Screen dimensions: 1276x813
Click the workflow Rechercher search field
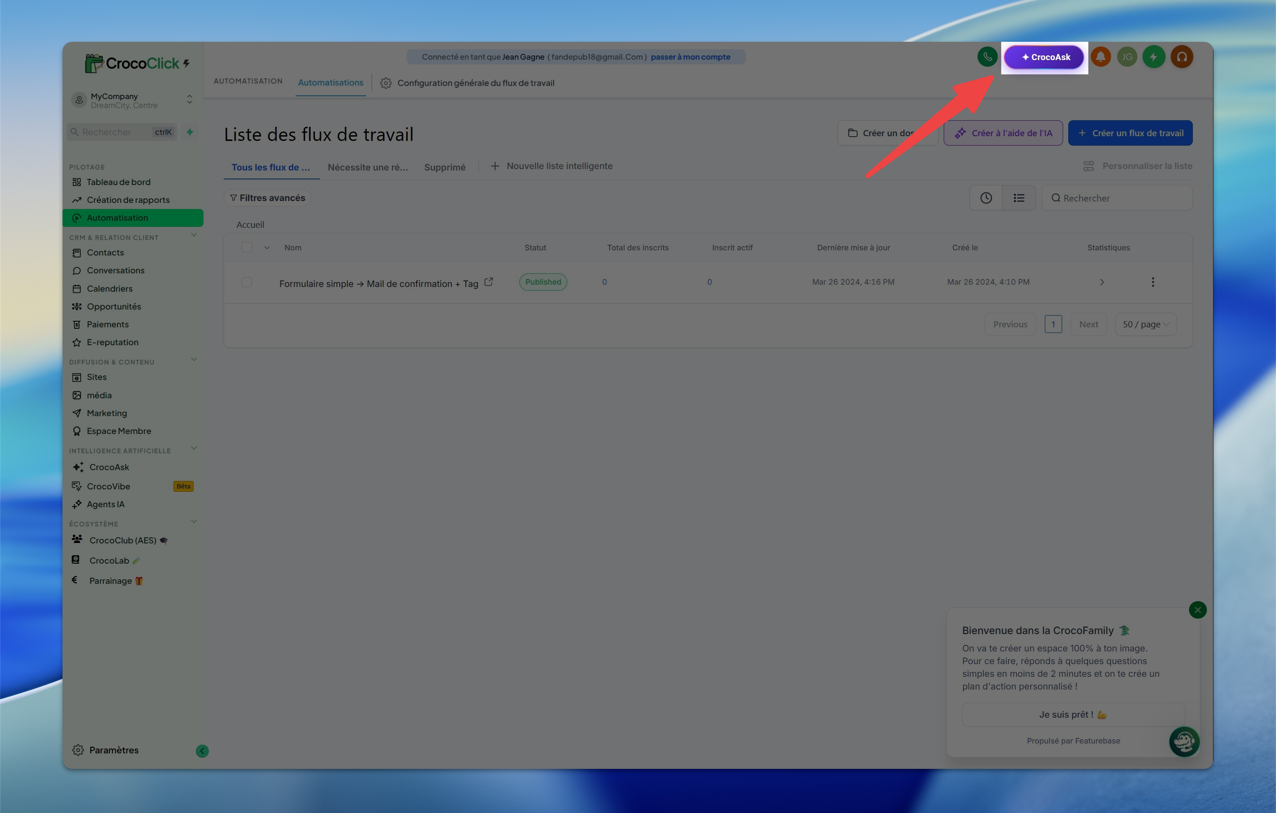1117,198
